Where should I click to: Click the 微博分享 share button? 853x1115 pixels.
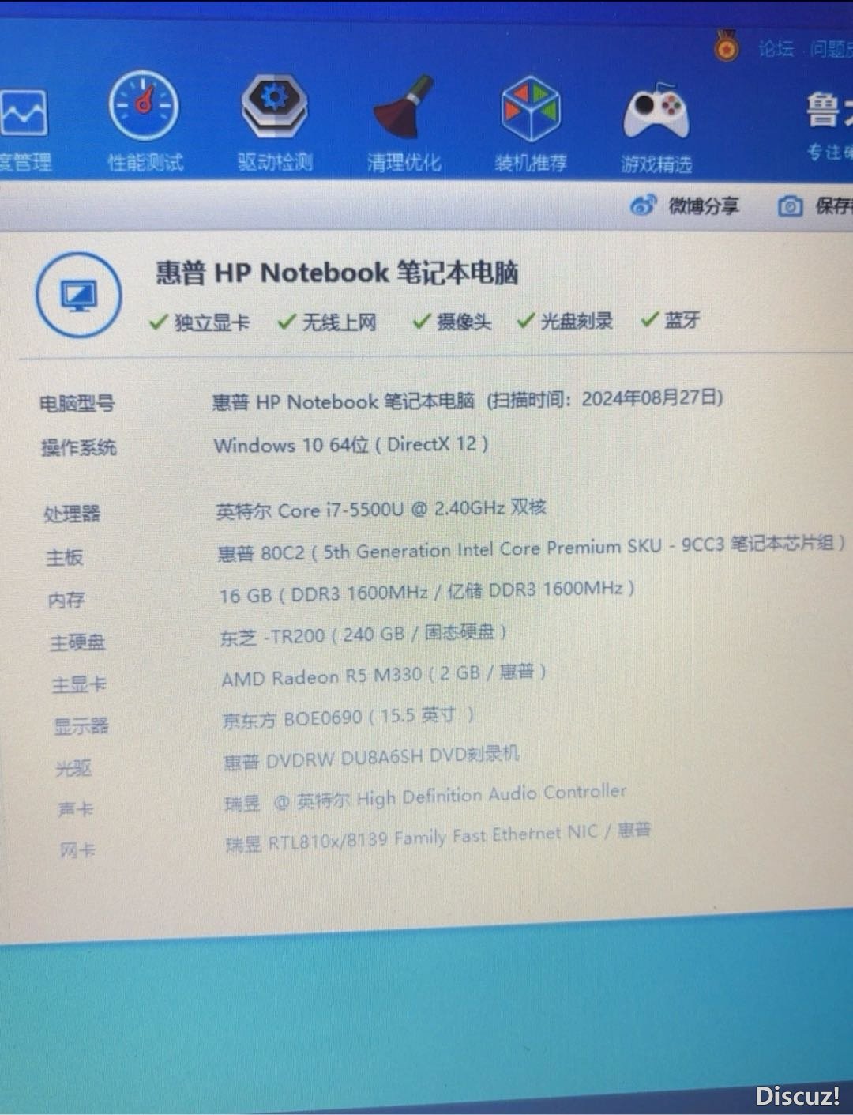(x=685, y=205)
